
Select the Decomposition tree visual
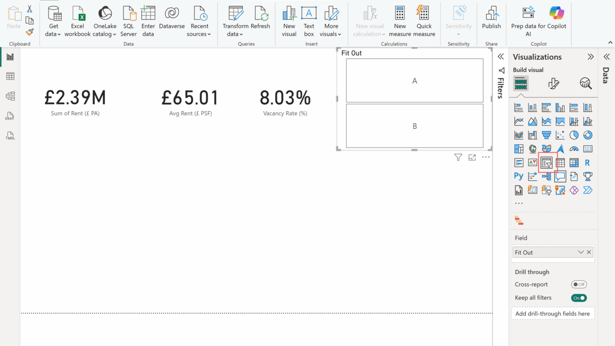pyautogui.click(x=546, y=176)
